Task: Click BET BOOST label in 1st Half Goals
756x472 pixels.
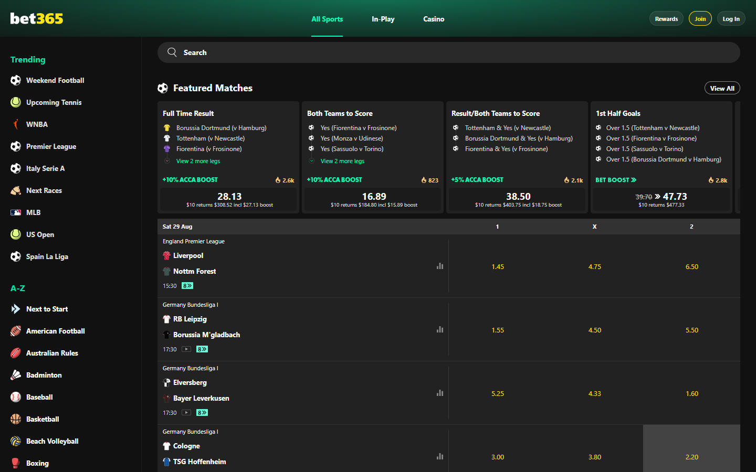Action: tap(616, 180)
